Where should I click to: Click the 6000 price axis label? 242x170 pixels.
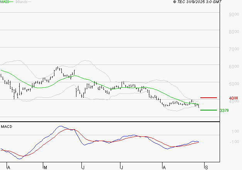(234, 66)
